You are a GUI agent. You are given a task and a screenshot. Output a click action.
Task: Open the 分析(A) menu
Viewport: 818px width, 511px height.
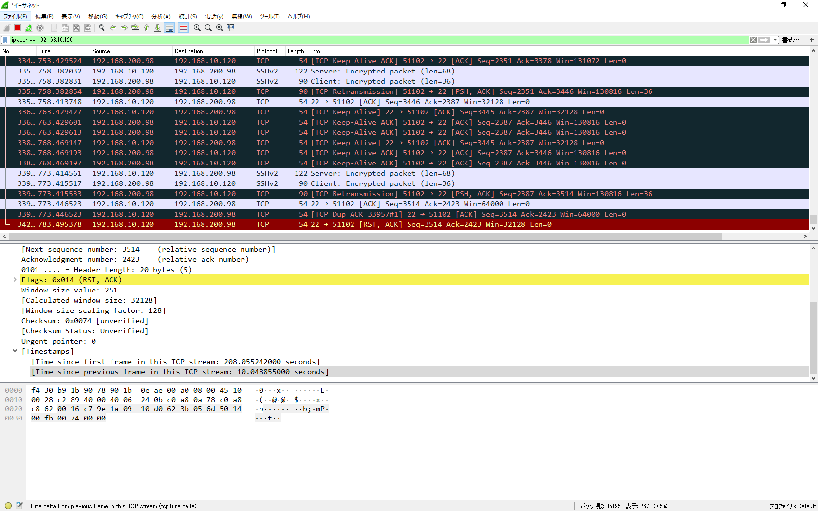point(161,17)
